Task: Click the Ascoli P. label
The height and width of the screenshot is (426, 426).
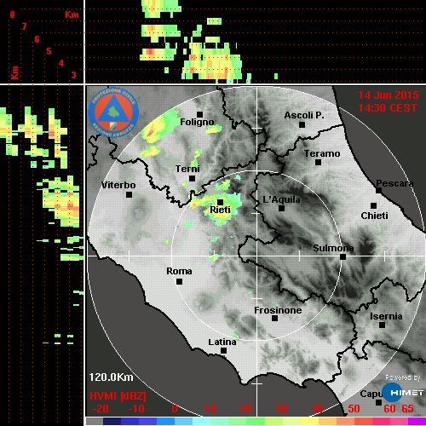Action: pyautogui.click(x=304, y=115)
